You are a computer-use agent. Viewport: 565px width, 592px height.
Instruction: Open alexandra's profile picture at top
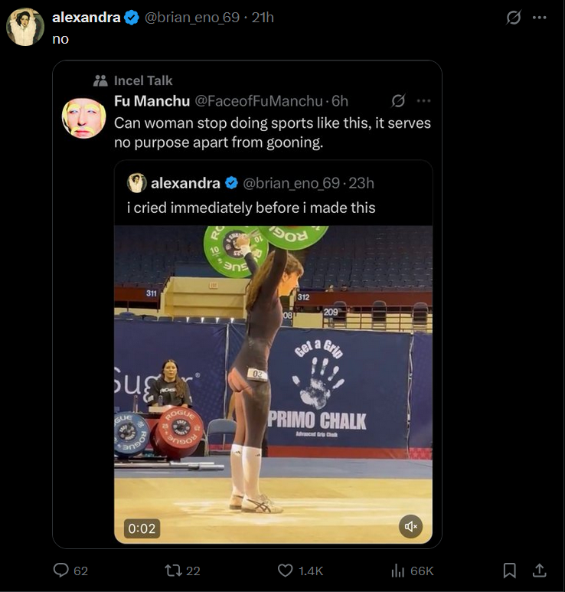click(x=25, y=27)
